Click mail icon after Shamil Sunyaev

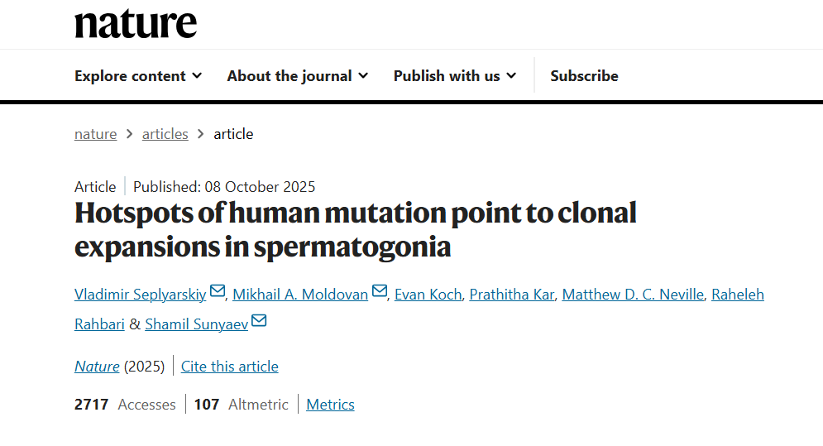click(259, 321)
